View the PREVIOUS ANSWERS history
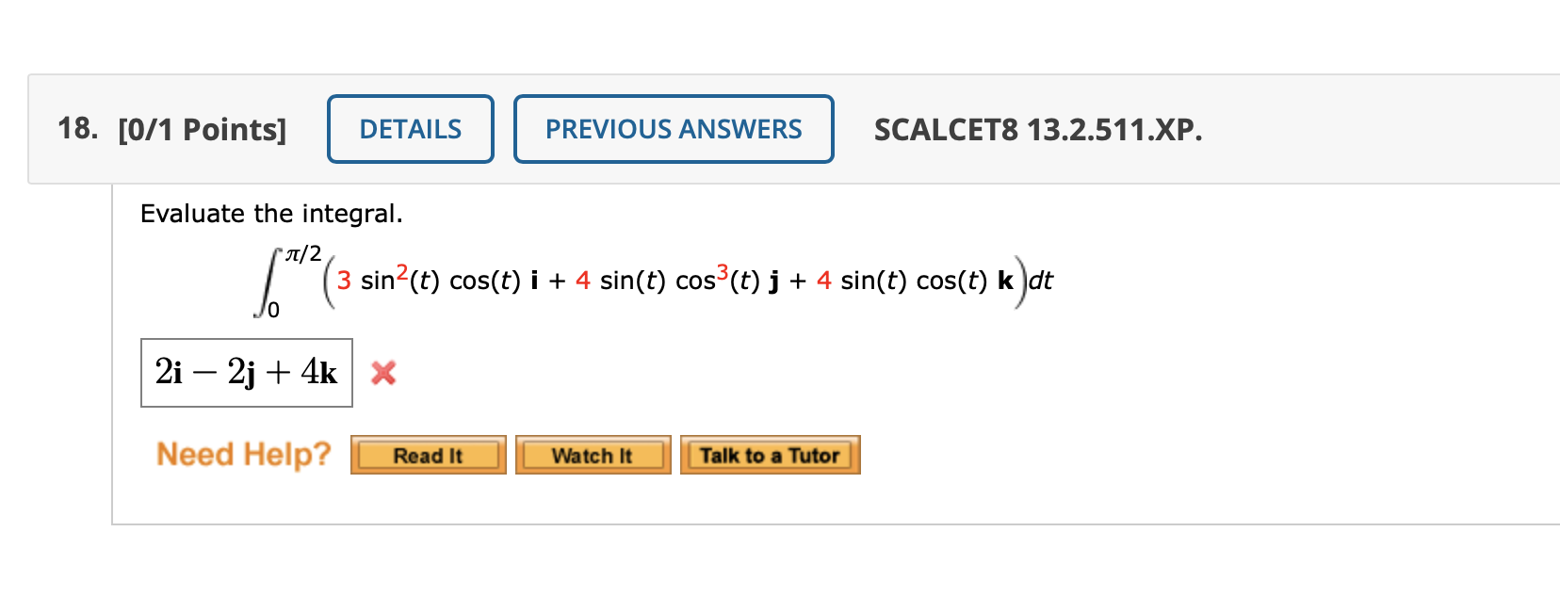This screenshot has height=612, width=1560. click(x=673, y=129)
